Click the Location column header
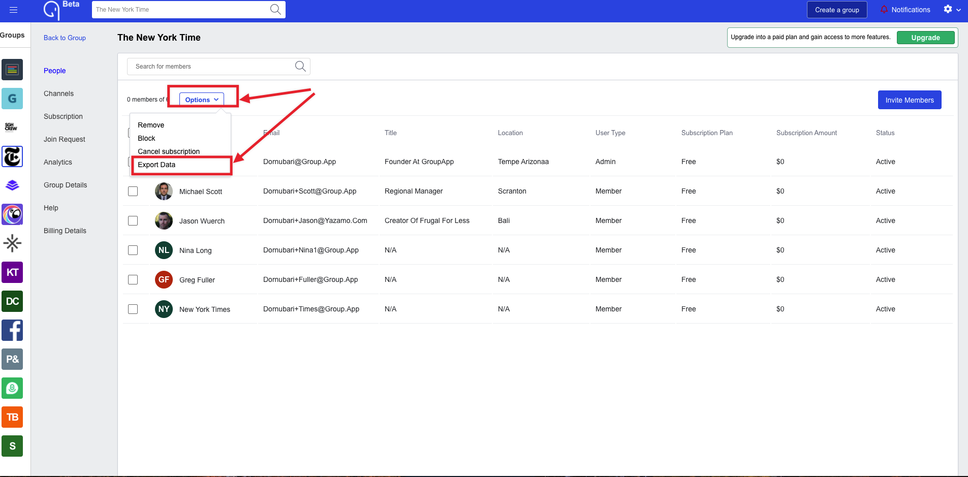Viewport: 968px width, 477px height. tap(510, 133)
